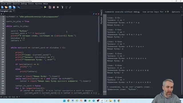Click shell output 'Правильное слово: "бублик".'
Screen dimensions: 183x103
pyautogui.click(x=123, y=90)
